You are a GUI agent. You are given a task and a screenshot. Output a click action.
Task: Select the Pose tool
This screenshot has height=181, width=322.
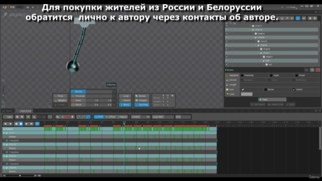(x=60, y=96)
